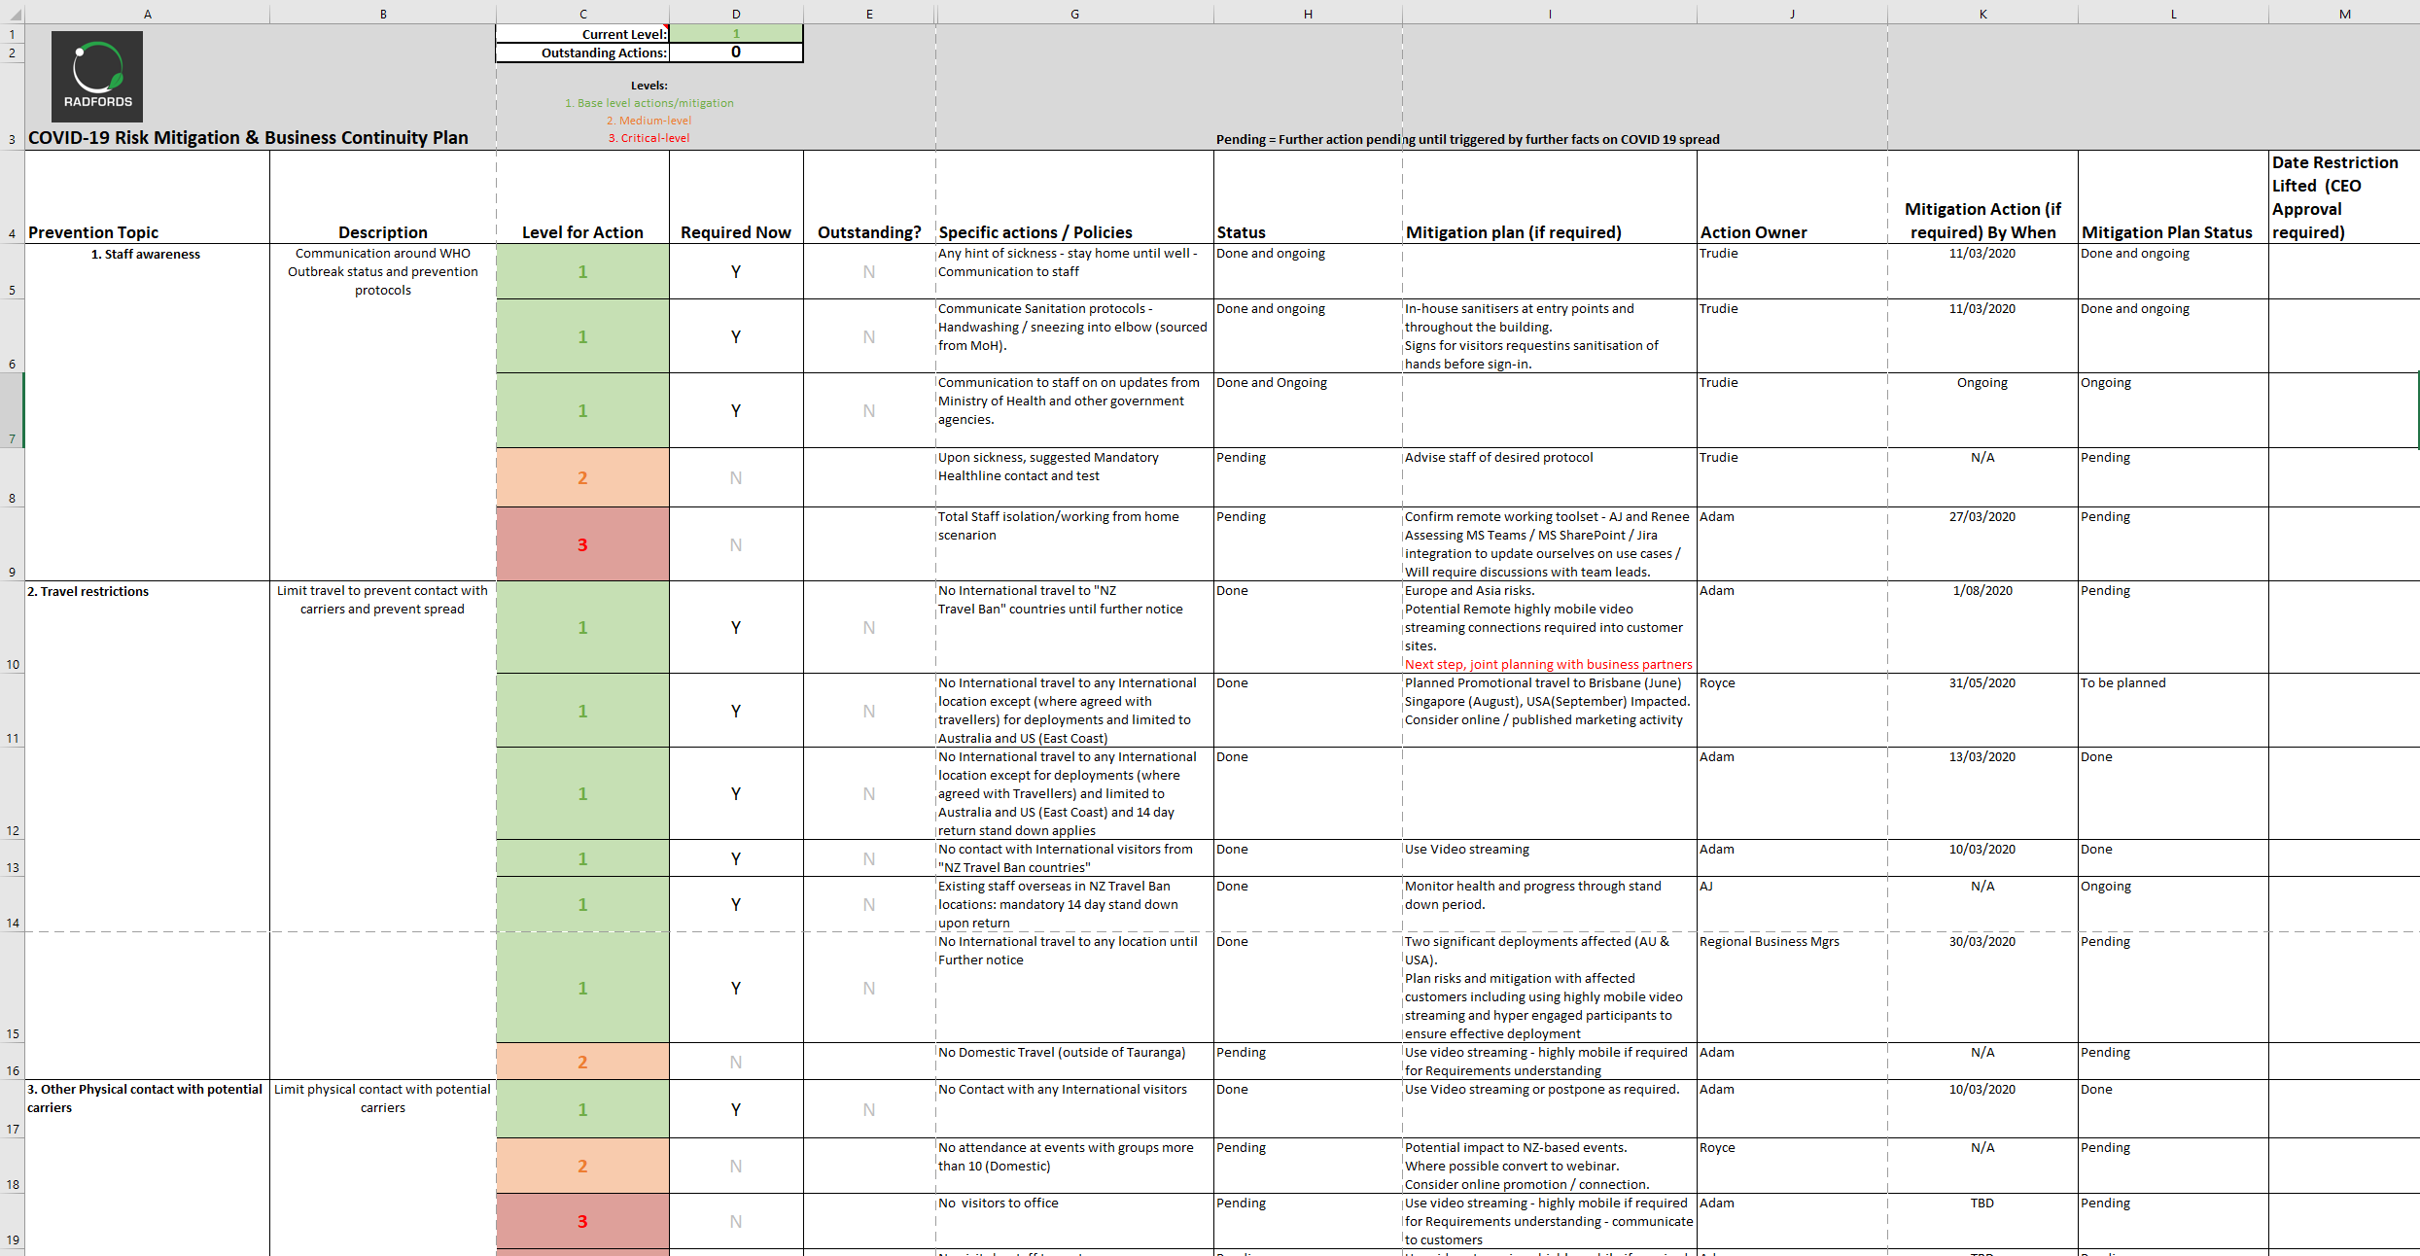Click the plan title 'COVID-19 Risk Mitigation & Business Continuity Plan'
Screen dimensions: 2420x1256
(248, 138)
